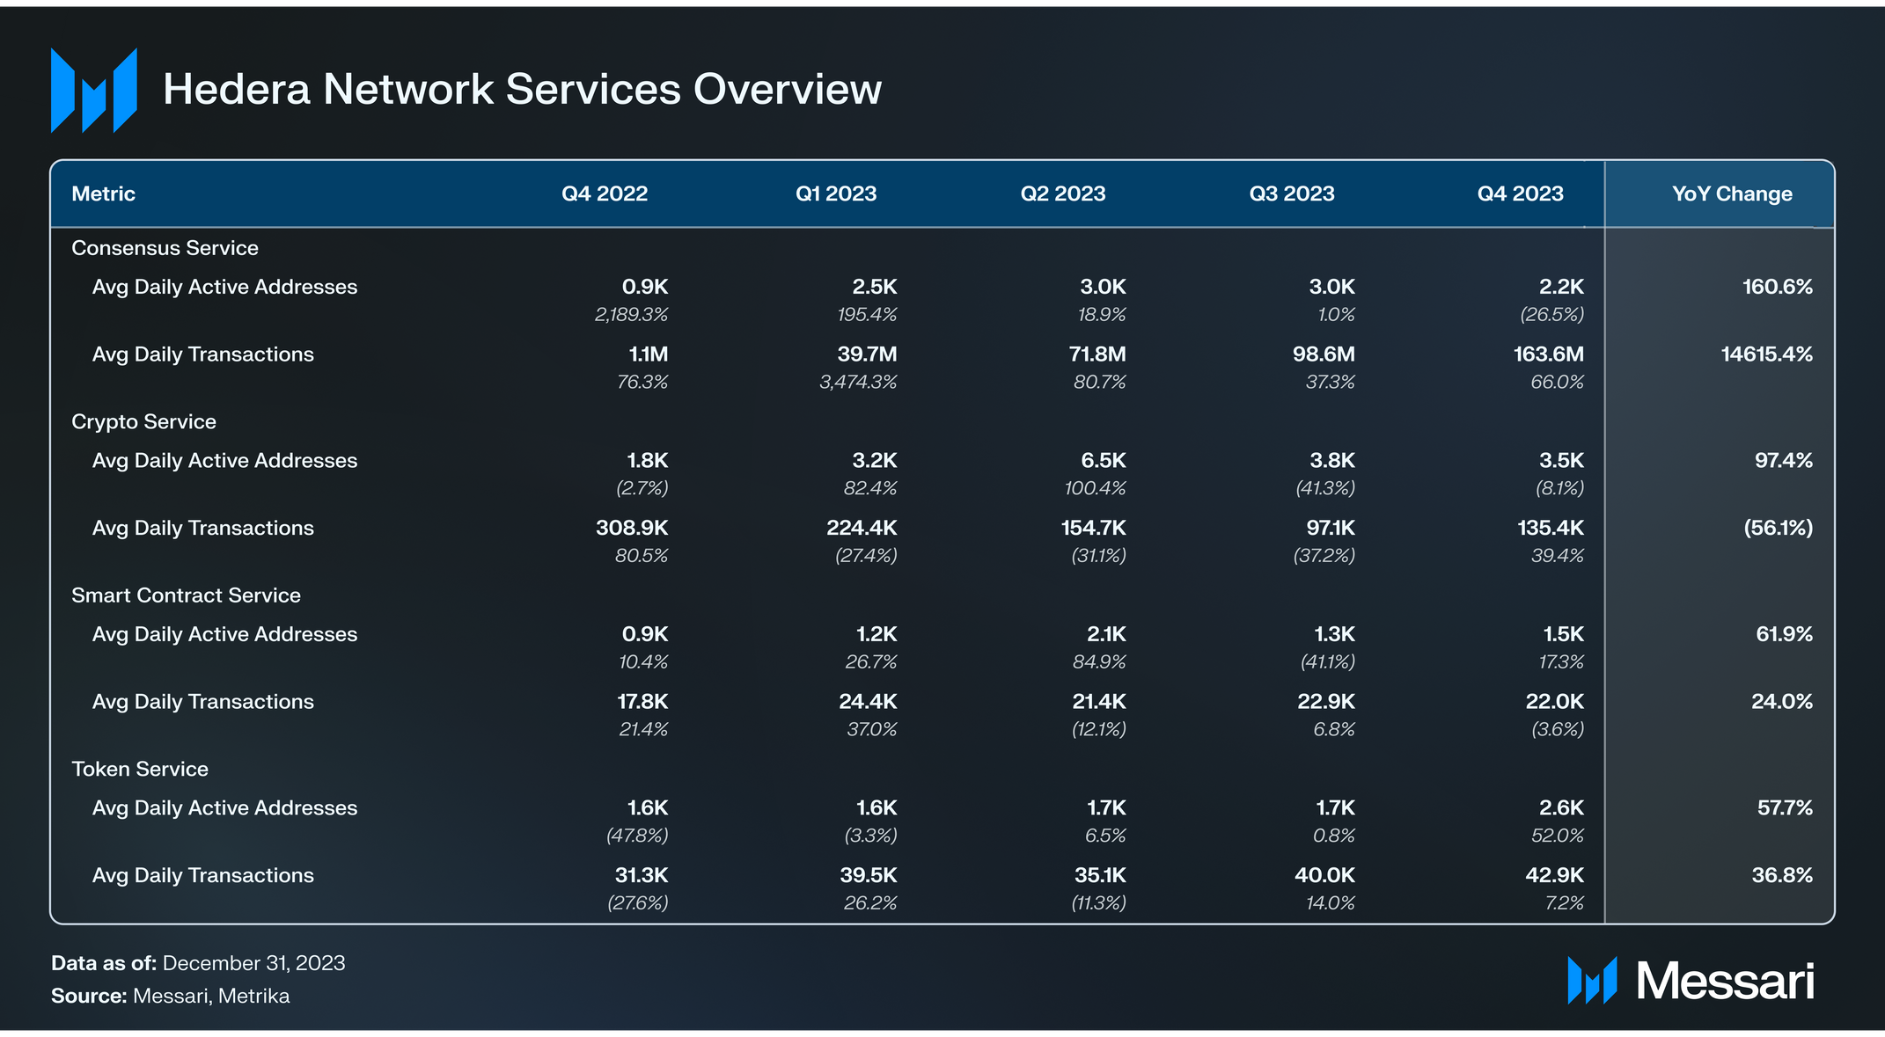Select the Q3 2023 column header
Image resolution: width=1885 pixels, height=1037 pixels.
point(1291,194)
